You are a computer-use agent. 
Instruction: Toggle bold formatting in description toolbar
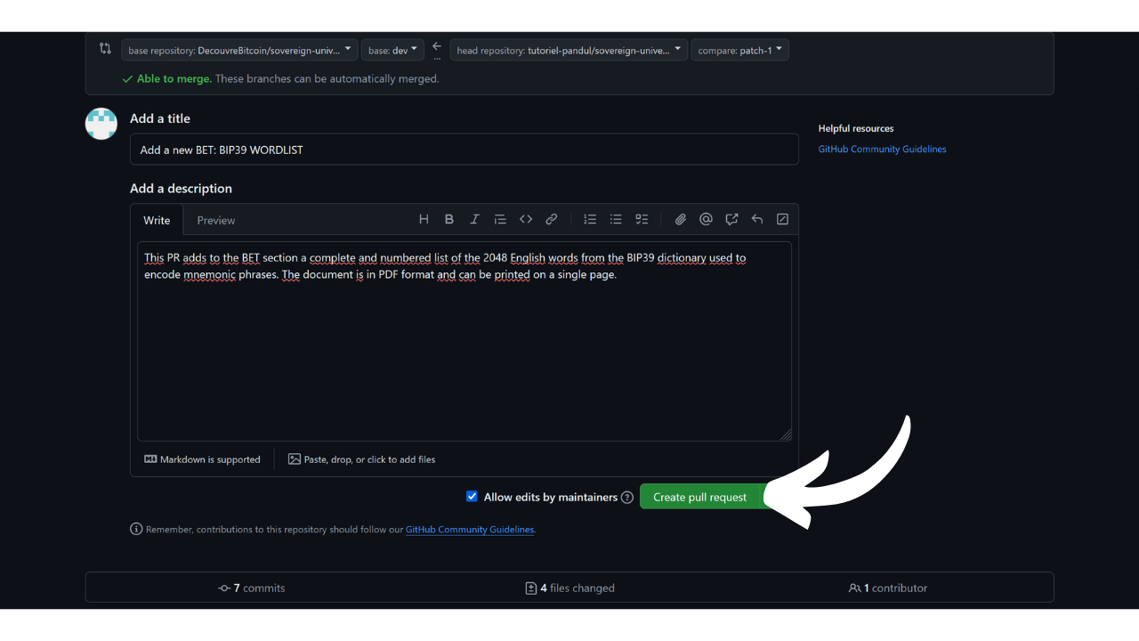449,219
